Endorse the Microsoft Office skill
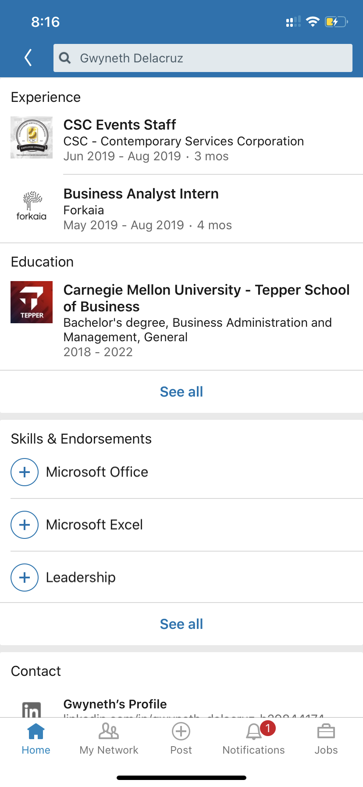The width and height of the screenshot is (363, 787). pos(25,472)
